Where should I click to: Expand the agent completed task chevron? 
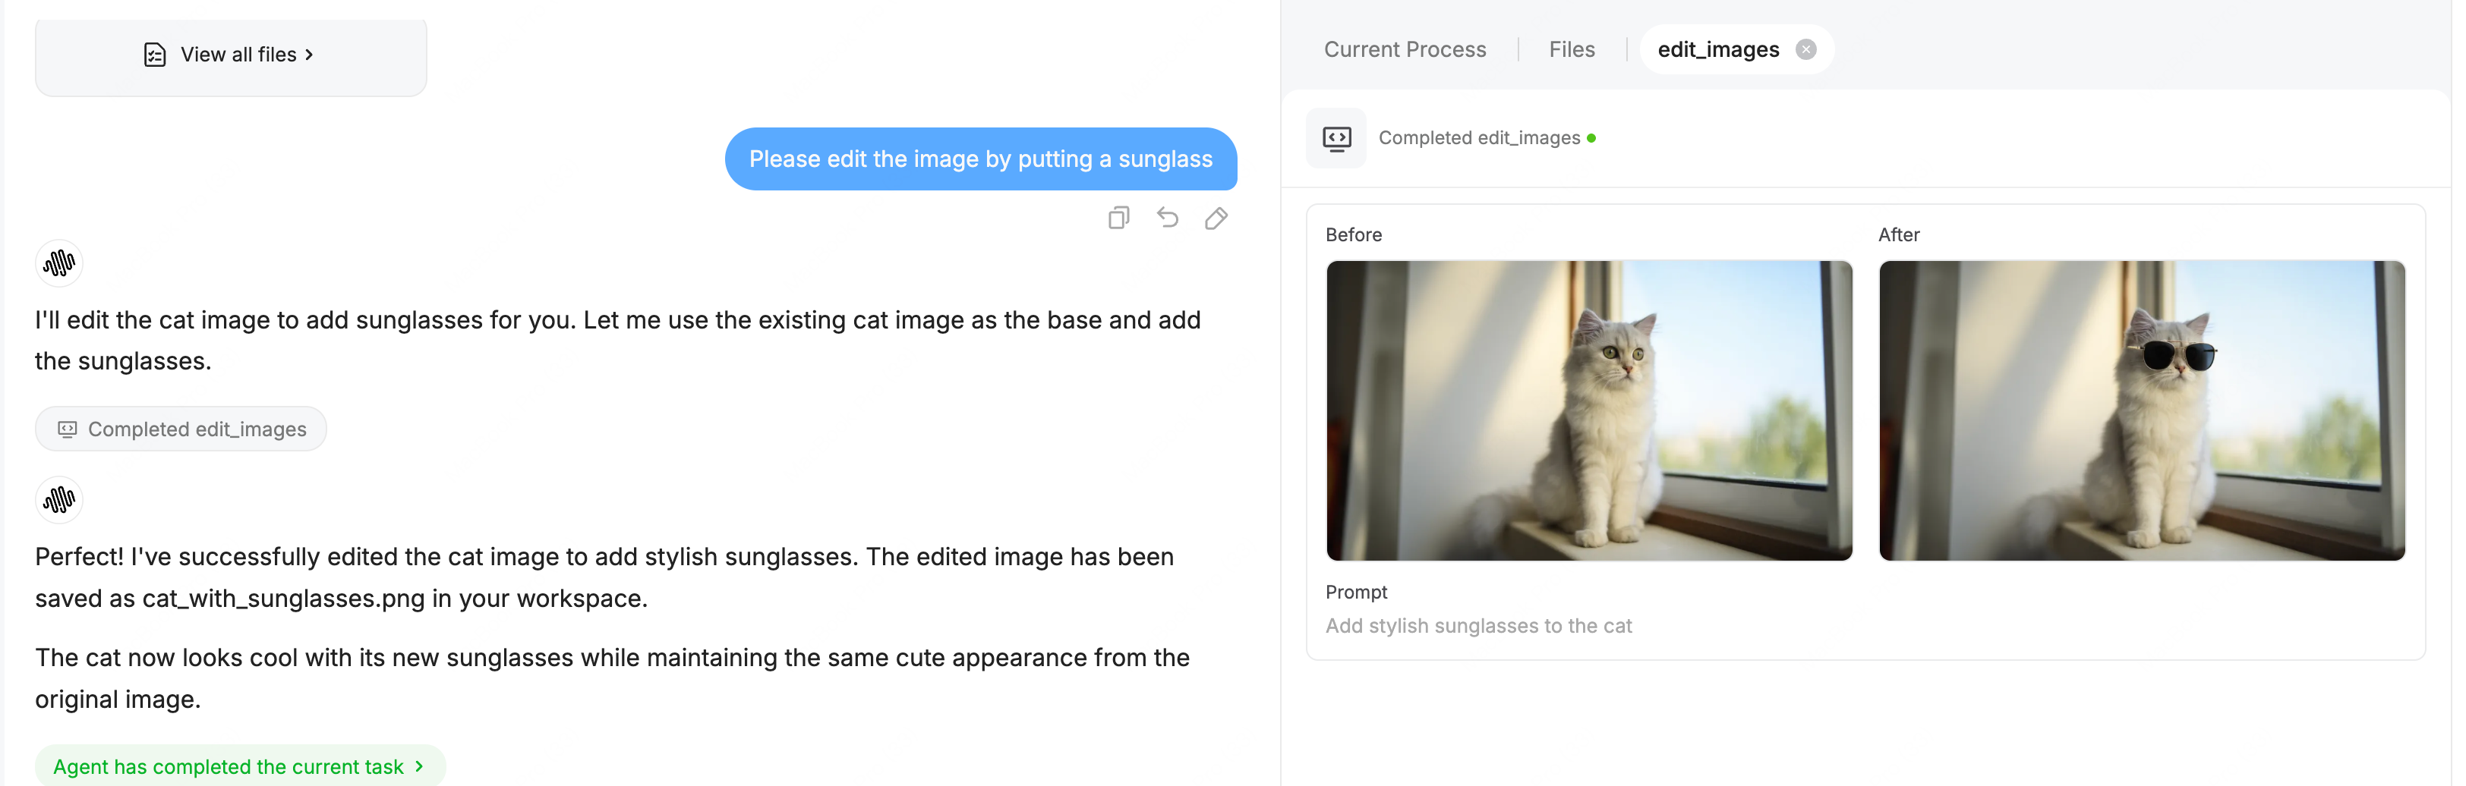click(419, 767)
